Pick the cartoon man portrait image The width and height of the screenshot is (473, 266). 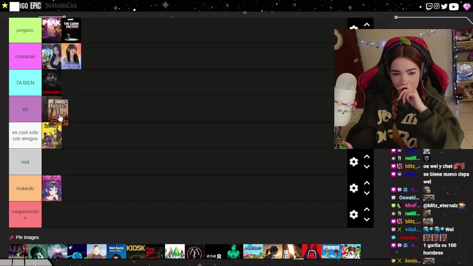point(96,252)
